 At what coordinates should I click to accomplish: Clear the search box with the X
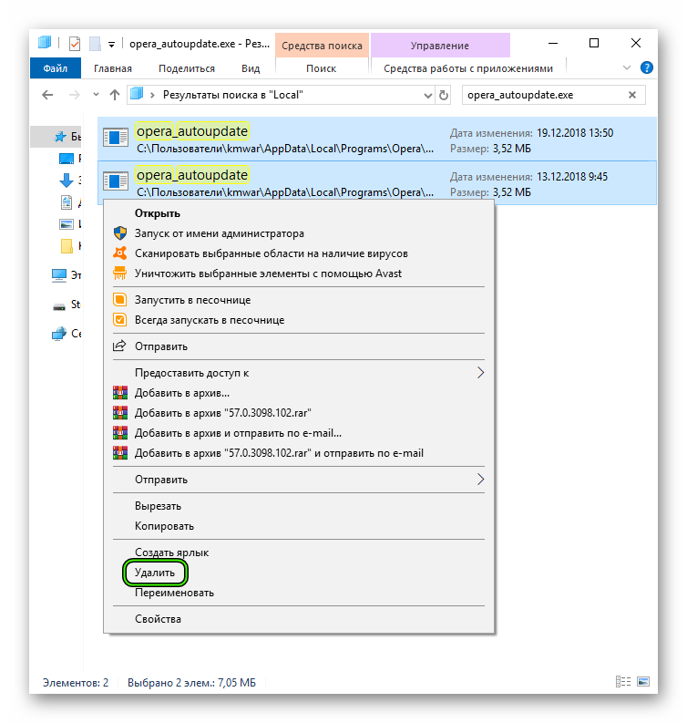tap(632, 95)
